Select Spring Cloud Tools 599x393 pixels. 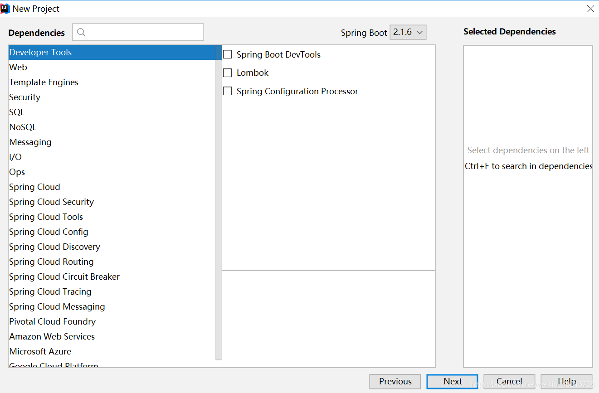[112, 217]
